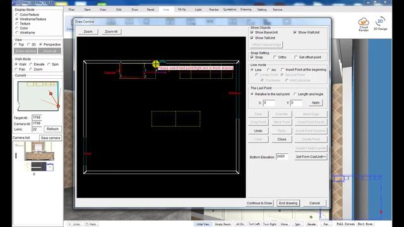Select Elevate walk mode
The image size is (404, 227).
(x=31, y=64)
